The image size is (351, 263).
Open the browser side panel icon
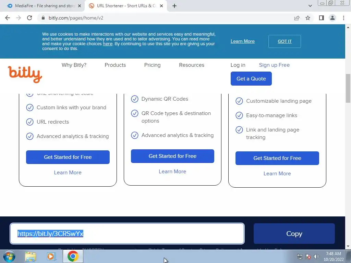click(322, 18)
